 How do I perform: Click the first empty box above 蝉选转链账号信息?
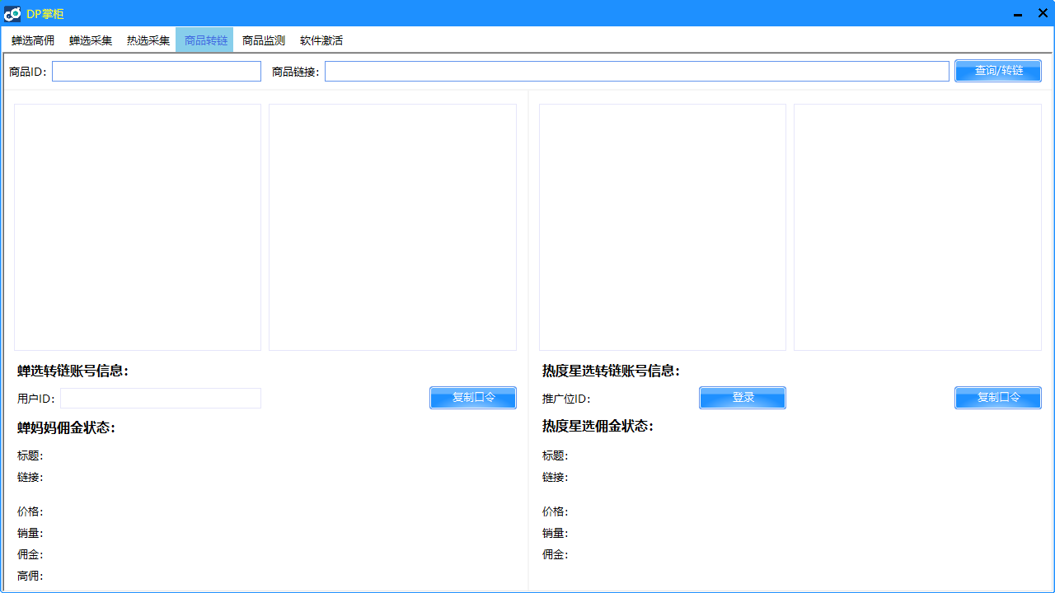[138, 227]
